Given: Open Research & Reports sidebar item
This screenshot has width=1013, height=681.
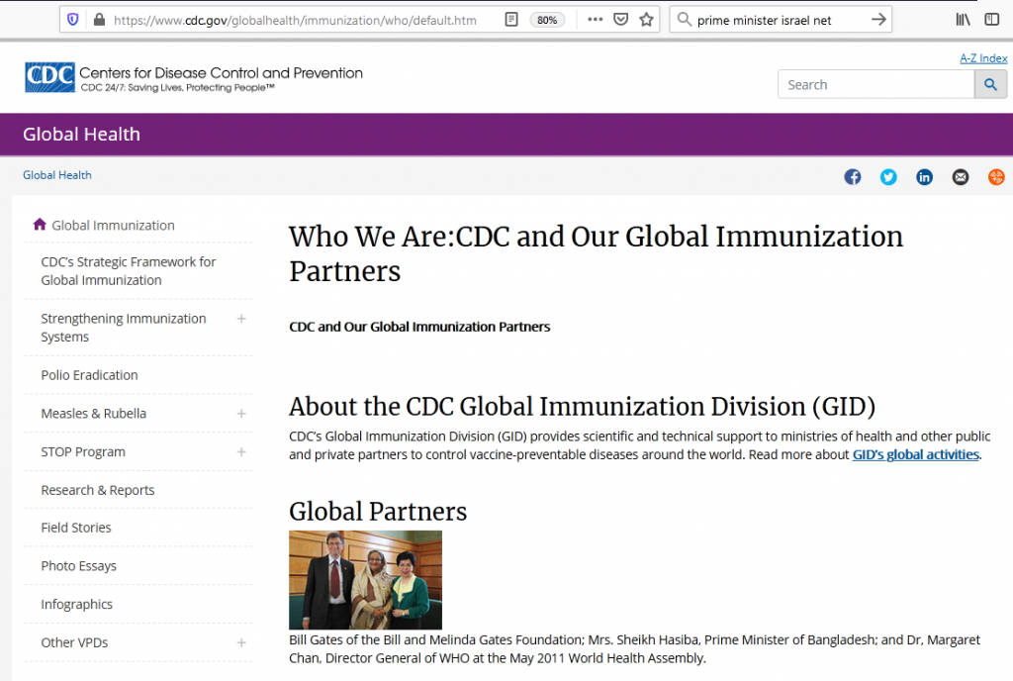Looking at the screenshot, I should [98, 490].
